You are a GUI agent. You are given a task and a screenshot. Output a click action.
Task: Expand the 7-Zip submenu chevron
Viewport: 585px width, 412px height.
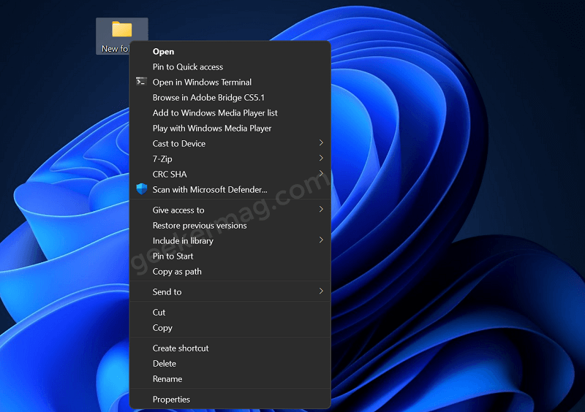[x=321, y=158]
